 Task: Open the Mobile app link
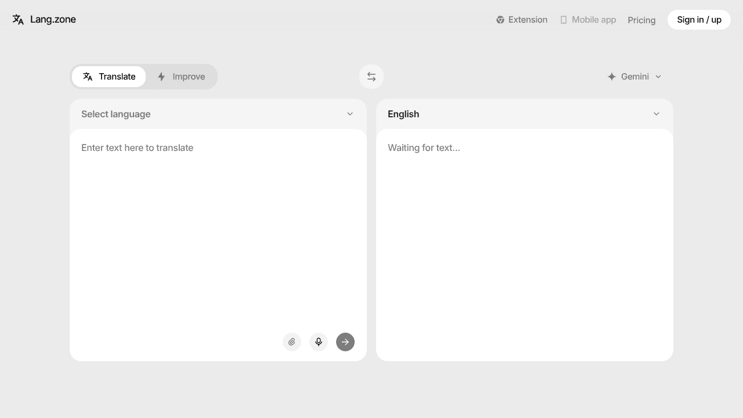coord(588,20)
